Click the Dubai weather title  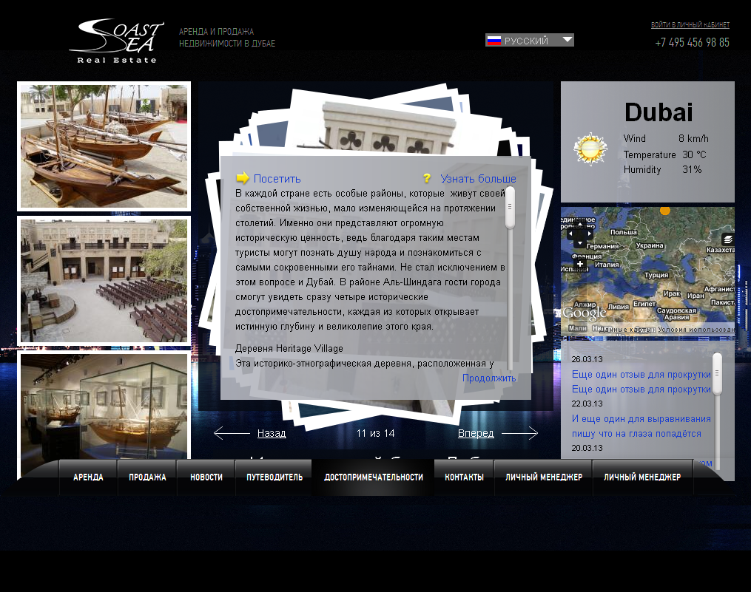pos(659,112)
